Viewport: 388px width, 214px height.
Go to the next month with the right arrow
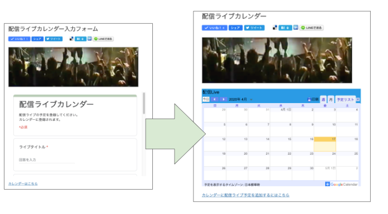[x=223, y=99]
